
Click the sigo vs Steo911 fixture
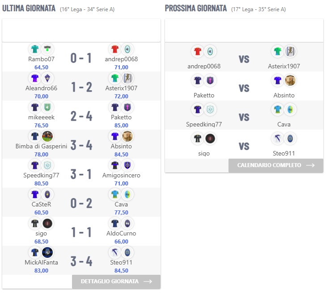(x=244, y=146)
